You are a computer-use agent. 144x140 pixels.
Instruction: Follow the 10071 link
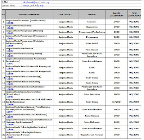(x=10, y=79)
